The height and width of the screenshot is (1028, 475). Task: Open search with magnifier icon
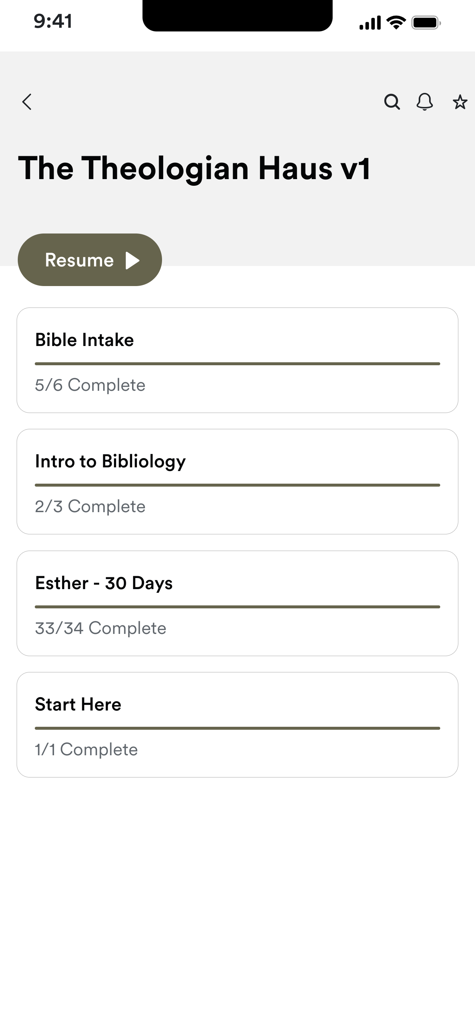(392, 102)
